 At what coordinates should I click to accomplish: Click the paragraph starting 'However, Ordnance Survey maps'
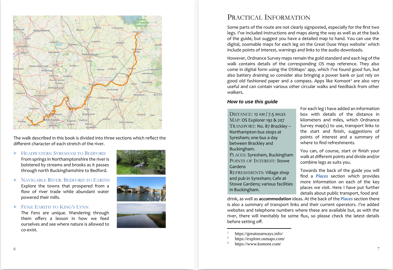(x=303, y=75)
